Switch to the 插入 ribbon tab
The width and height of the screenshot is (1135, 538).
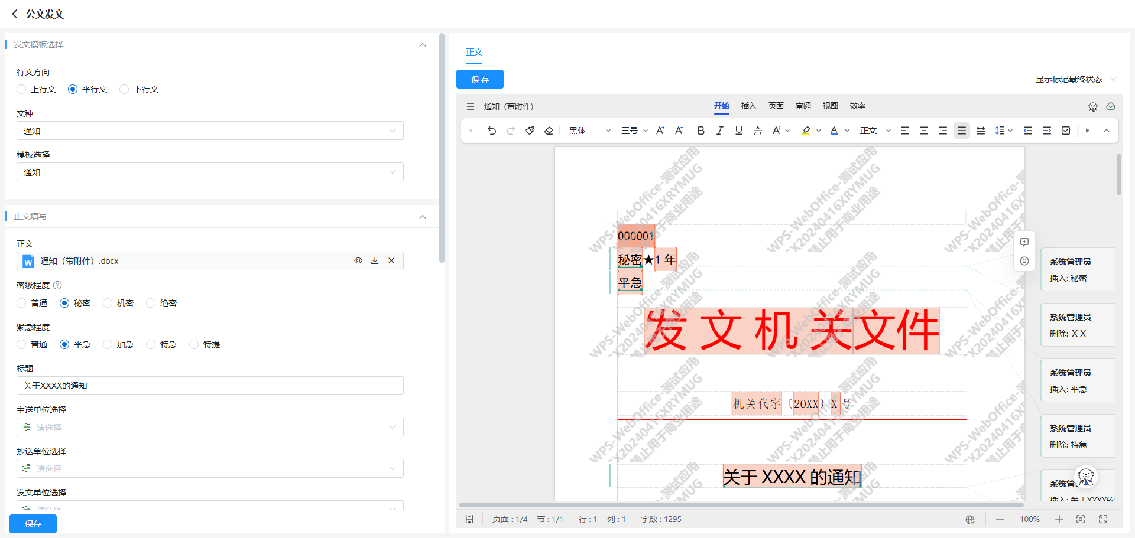(748, 106)
